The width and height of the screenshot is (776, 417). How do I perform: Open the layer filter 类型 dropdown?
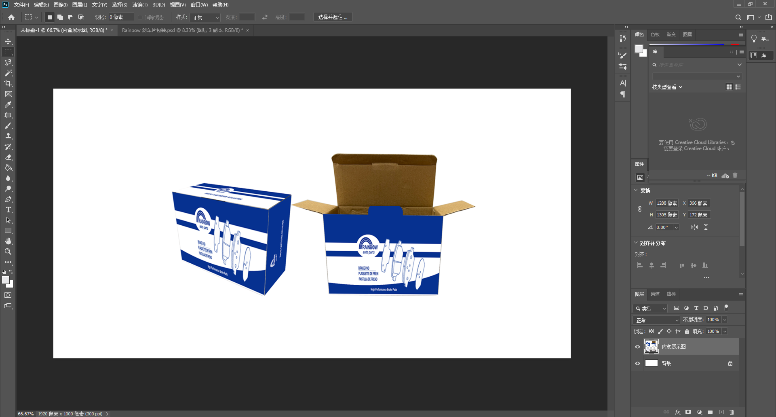650,309
